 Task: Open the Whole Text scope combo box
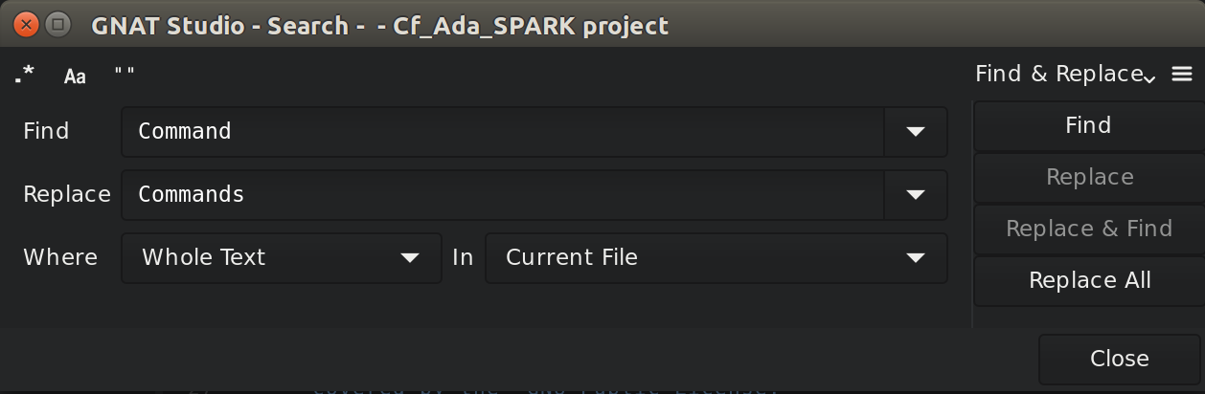coord(282,257)
